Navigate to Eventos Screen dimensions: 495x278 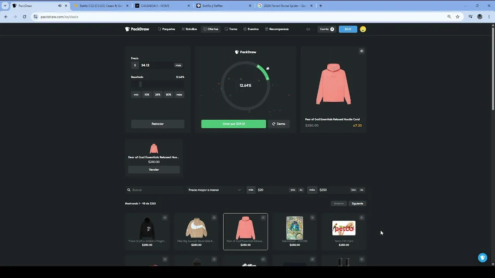pyautogui.click(x=251, y=29)
